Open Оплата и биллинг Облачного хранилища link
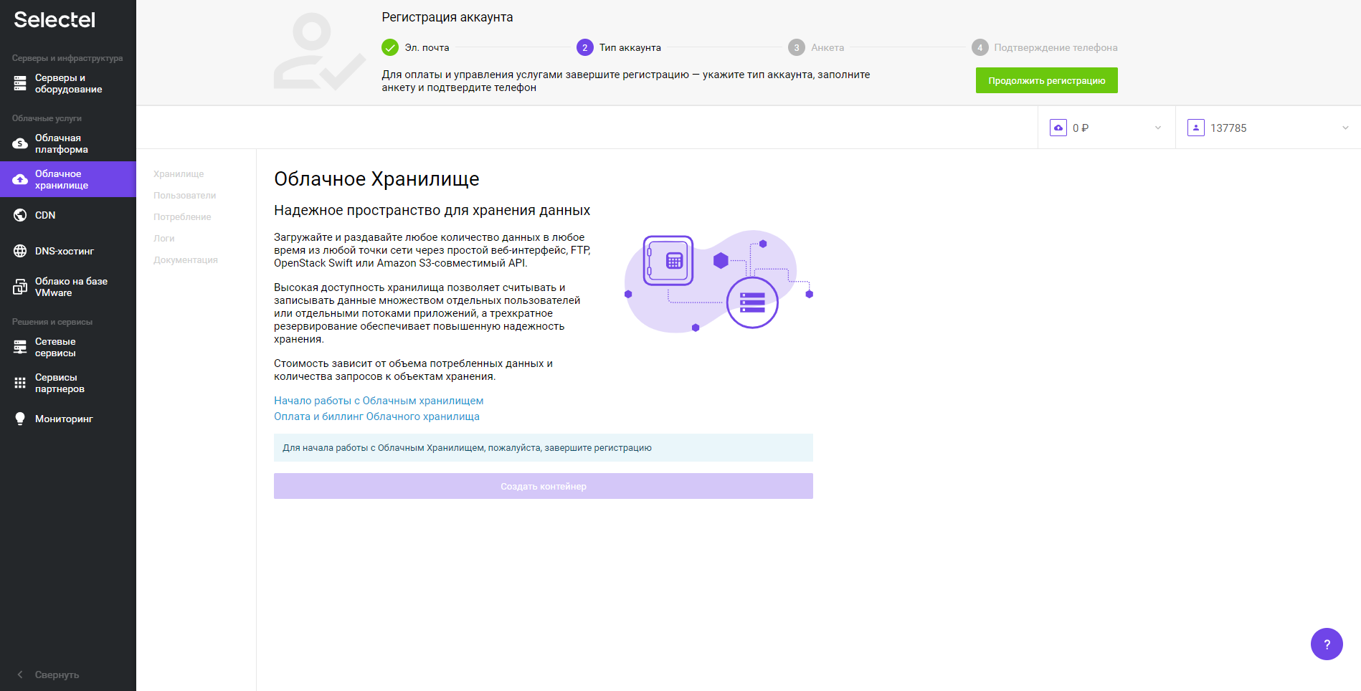Image resolution: width=1361 pixels, height=691 pixels. coord(376,416)
